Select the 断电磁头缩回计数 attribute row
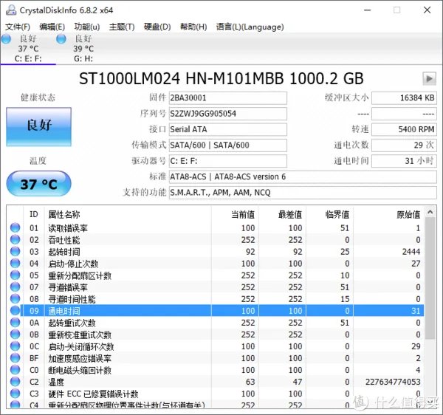The width and height of the screenshot is (443, 415). point(216,370)
